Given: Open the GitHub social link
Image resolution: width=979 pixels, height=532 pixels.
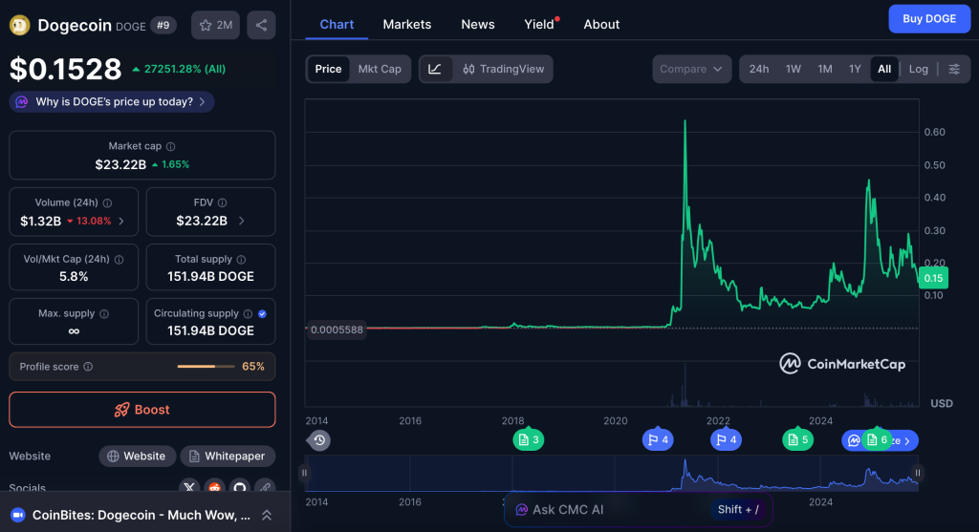Looking at the screenshot, I should 240,487.
